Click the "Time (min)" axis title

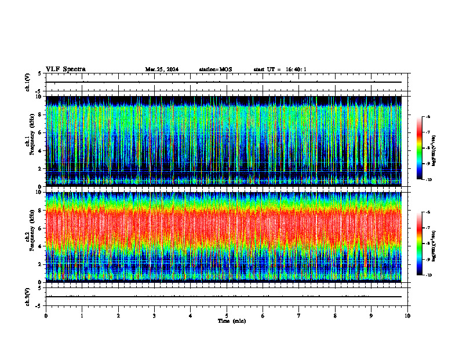(232, 321)
